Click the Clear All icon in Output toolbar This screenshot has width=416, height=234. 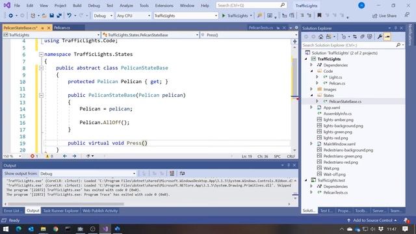click(x=172, y=174)
